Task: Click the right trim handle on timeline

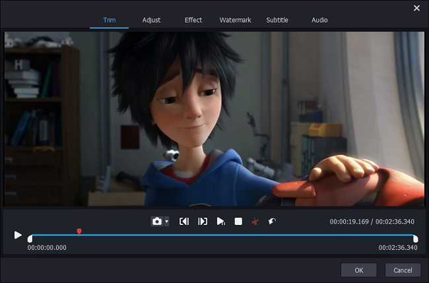Action: pyautogui.click(x=415, y=239)
